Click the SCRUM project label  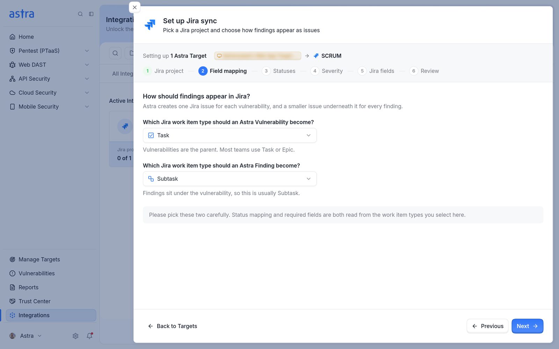click(x=331, y=56)
